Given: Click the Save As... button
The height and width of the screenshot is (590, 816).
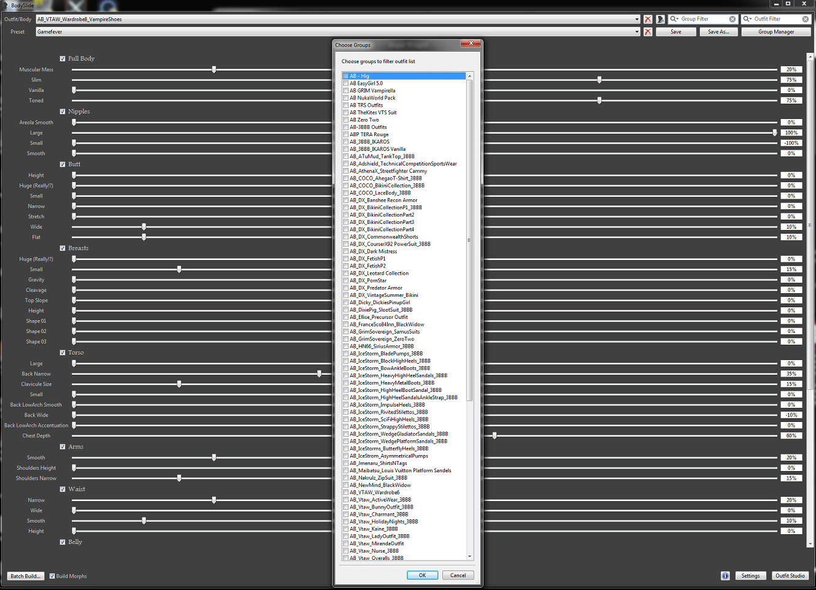Looking at the screenshot, I should tap(718, 32).
